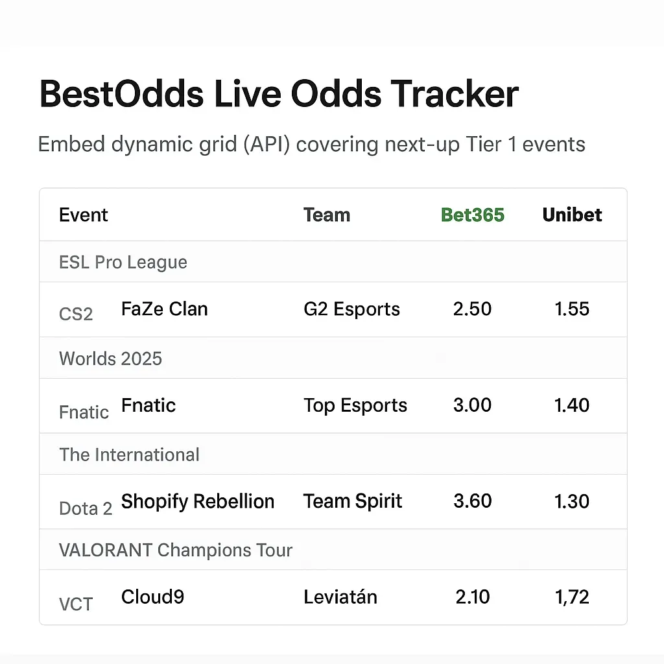Select Shopify Rebellion in the table
This screenshot has width=664, height=664.
[198, 501]
